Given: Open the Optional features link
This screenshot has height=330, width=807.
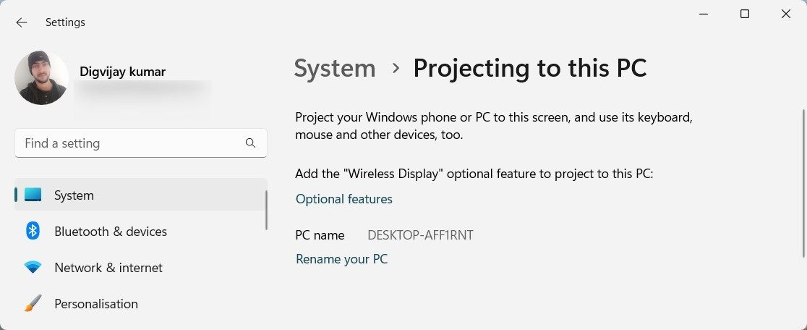Looking at the screenshot, I should [344, 199].
